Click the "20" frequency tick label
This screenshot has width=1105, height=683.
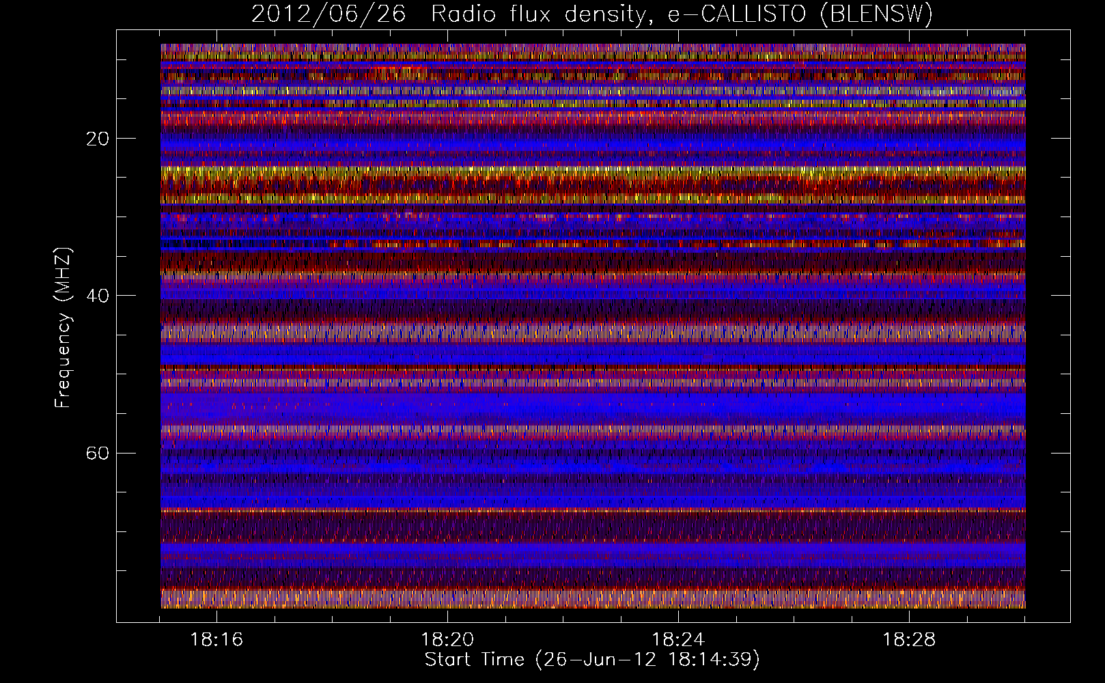click(x=98, y=139)
